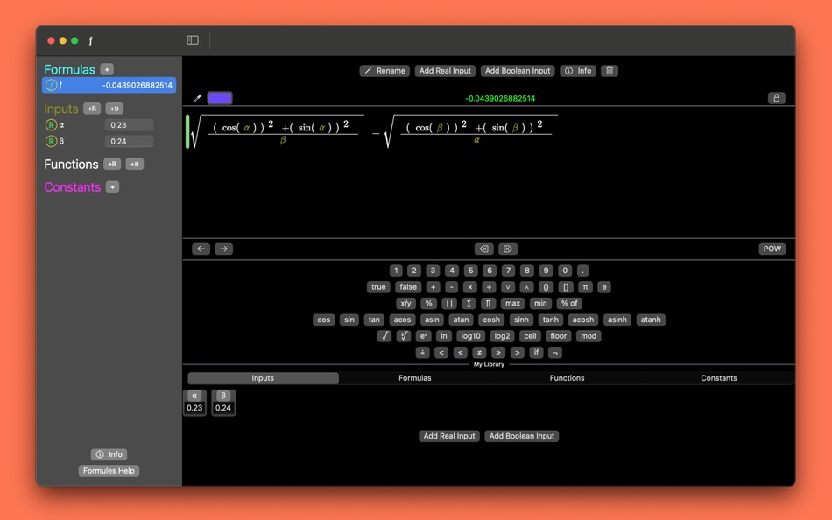Insert β input from library
The height and width of the screenshot is (520, 832).
(x=223, y=403)
